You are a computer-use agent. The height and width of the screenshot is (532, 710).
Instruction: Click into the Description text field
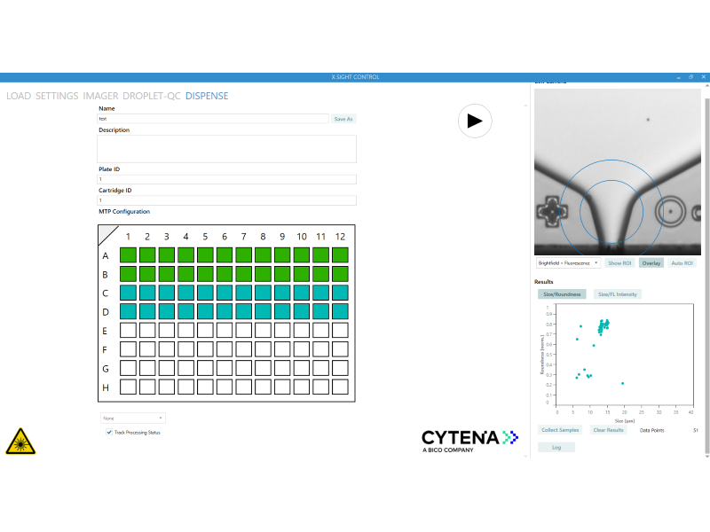tap(226, 149)
